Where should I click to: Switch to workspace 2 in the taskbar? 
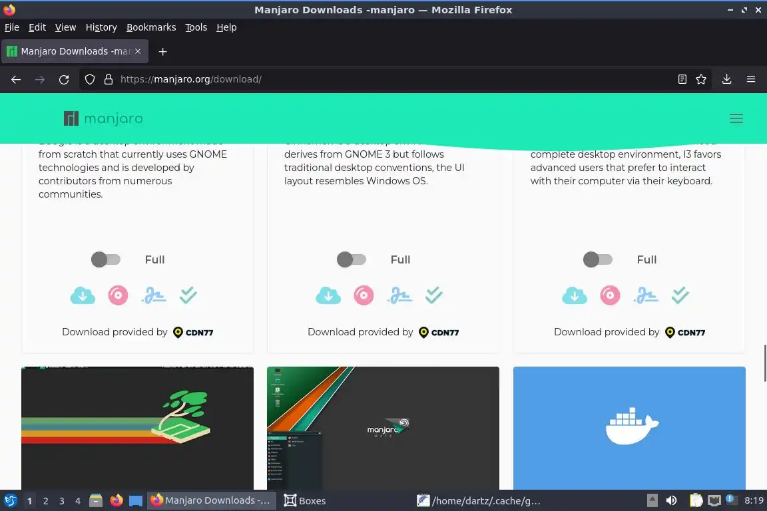[45, 501]
